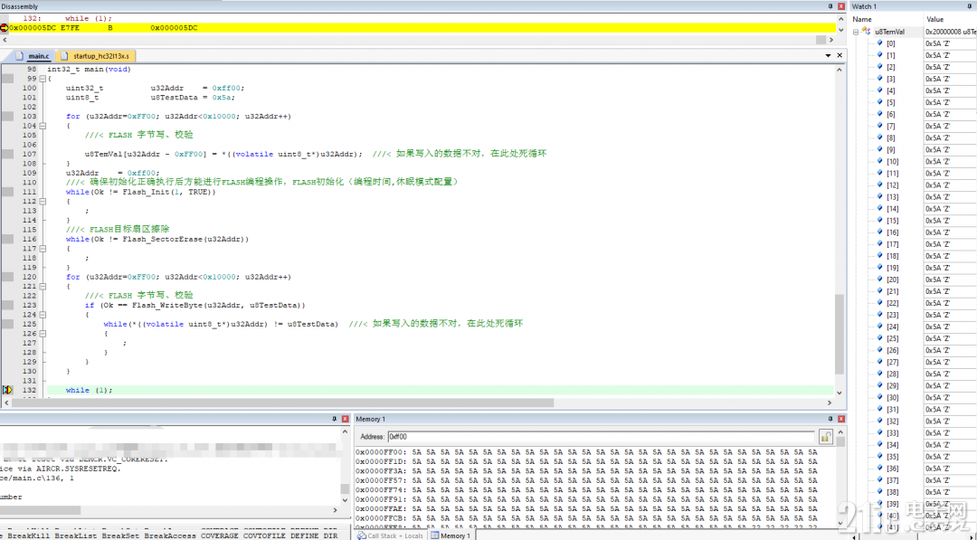This screenshot has height=540, width=977.
Task: Close the Memory 1 panel
Action: (841, 419)
